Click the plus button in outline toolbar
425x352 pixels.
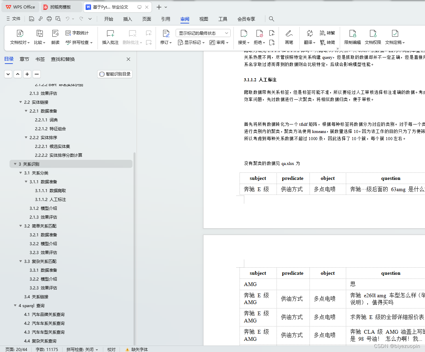(27, 74)
